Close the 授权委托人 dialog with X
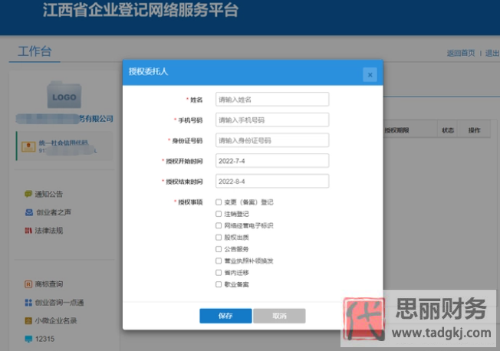The height and width of the screenshot is (351, 500). (370, 75)
